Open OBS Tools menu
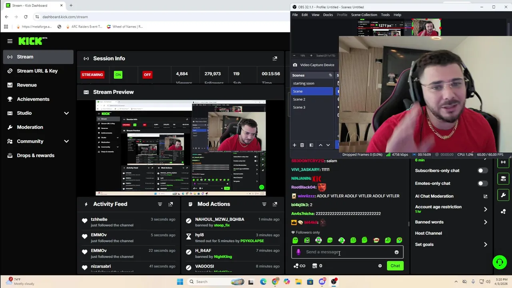This screenshot has height=288, width=512. click(x=385, y=15)
